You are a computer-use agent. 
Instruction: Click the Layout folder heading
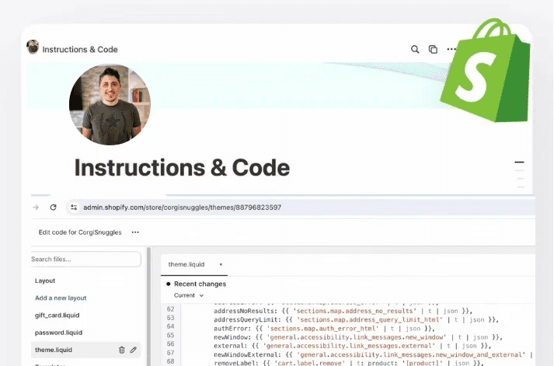[x=45, y=281]
